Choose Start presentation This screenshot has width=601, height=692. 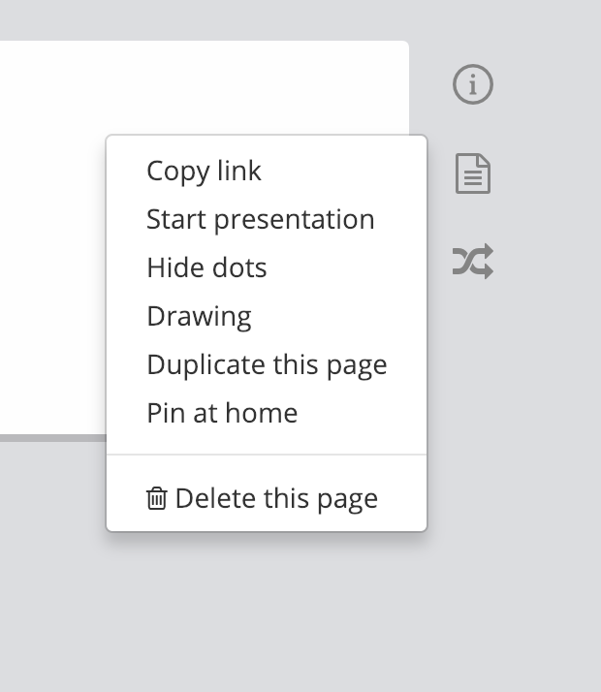pos(260,219)
